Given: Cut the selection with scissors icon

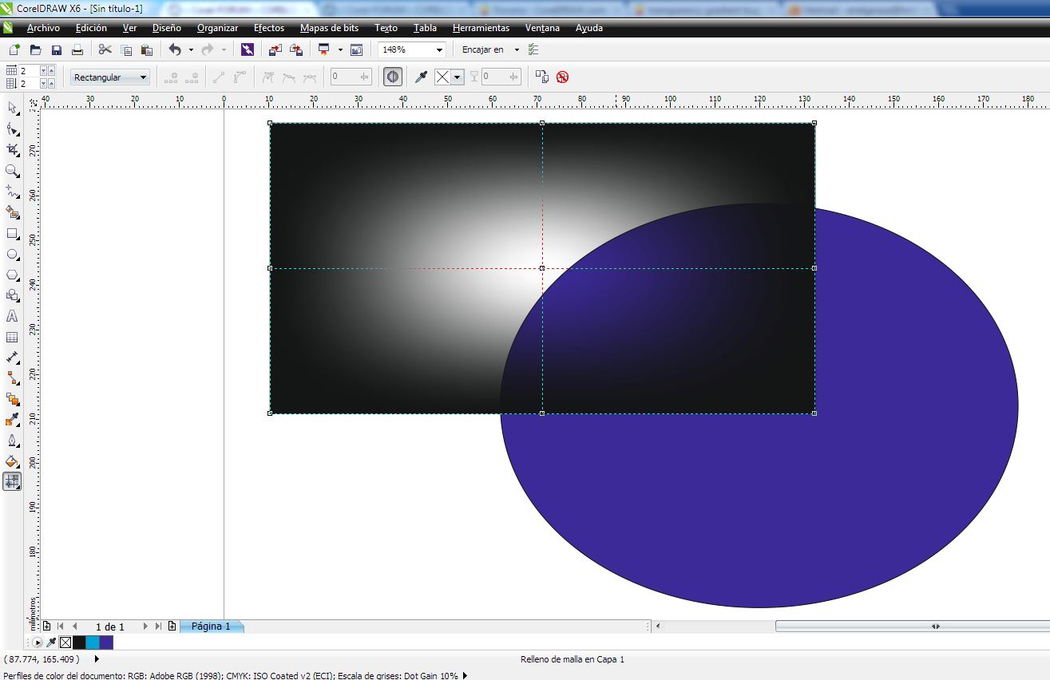Looking at the screenshot, I should 105,49.
